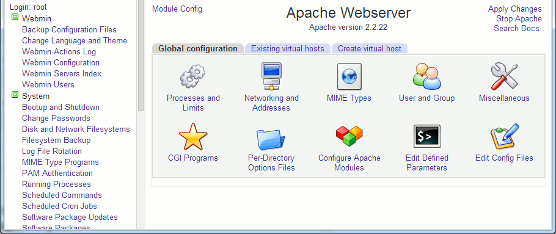The image size is (556, 234).
Task: Open Webmin Users in sidebar
Action: point(48,85)
